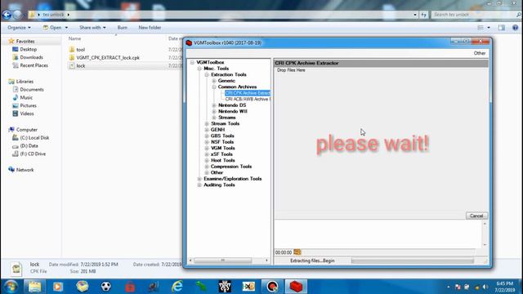Viewport: 523px width, 294px height.
Task: Expand the Nintendo WII node
Action: [x=214, y=111]
